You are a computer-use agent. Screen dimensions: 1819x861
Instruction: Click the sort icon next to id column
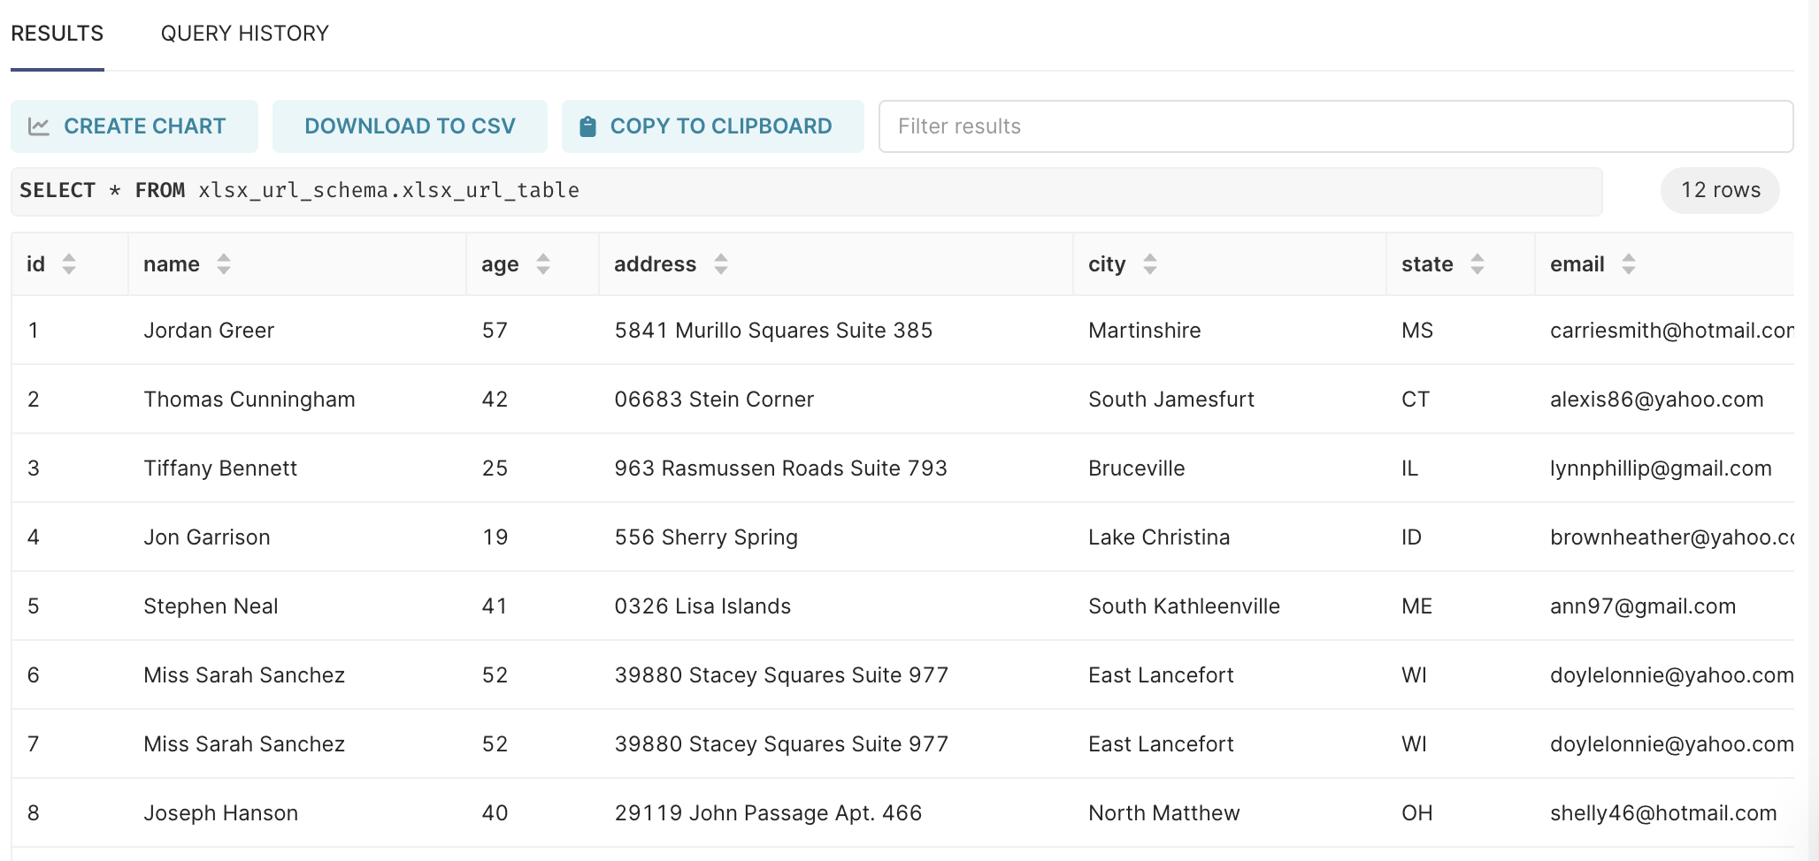pyautogui.click(x=69, y=263)
